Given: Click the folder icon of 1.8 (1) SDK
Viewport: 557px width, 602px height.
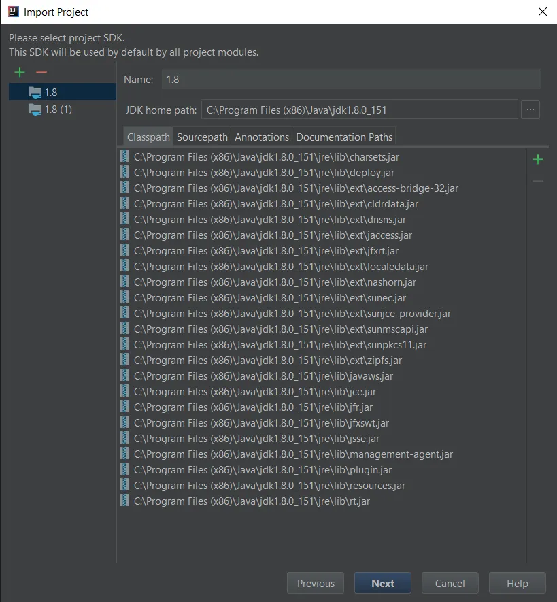Looking at the screenshot, I should point(35,110).
